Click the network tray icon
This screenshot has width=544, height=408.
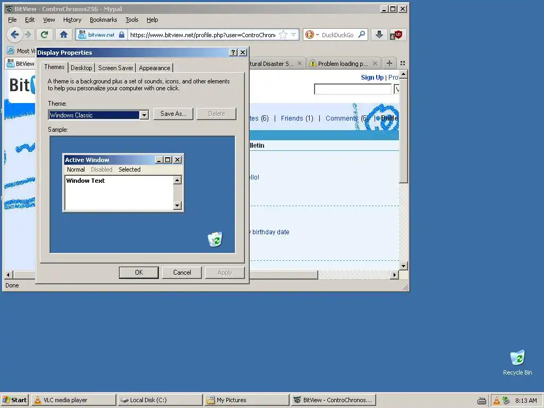tap(506, 401)
